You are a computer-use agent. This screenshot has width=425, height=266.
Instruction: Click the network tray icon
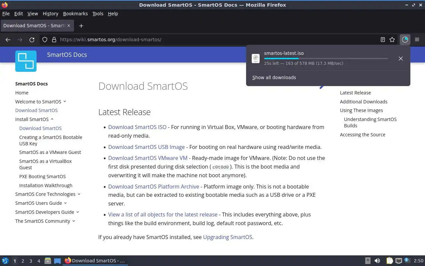[x=399, y=261]
